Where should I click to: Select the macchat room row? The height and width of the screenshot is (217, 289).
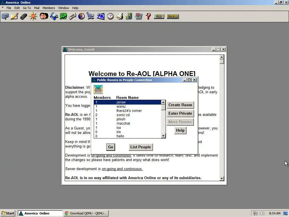(x=127, y=123)
